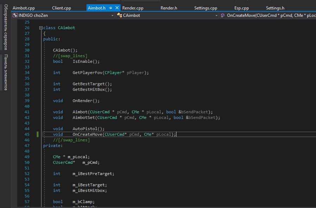Switch to the Client.cpp tab
The height and width of the screenshot is (208, 316).
coord(62,8)
